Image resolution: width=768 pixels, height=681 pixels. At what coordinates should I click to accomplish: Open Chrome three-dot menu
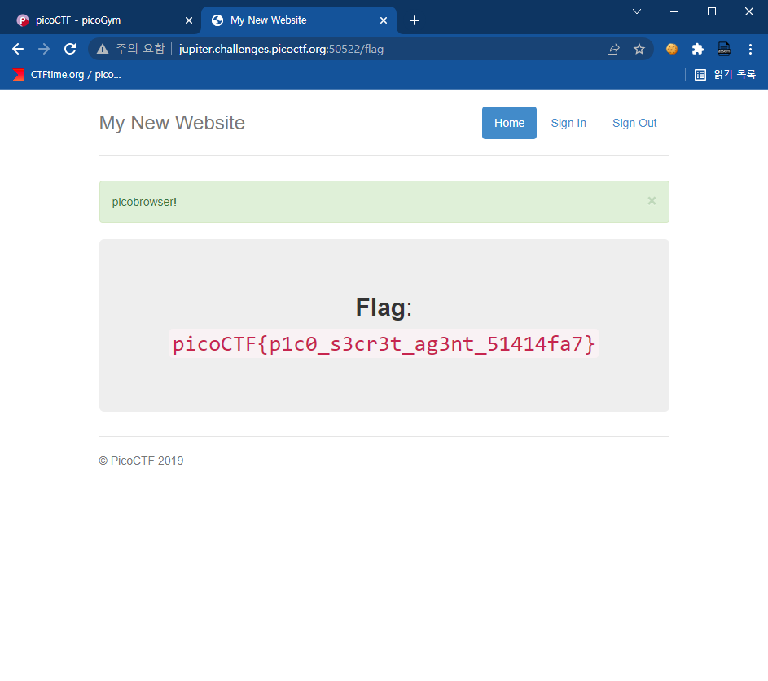tap(750, 49)
